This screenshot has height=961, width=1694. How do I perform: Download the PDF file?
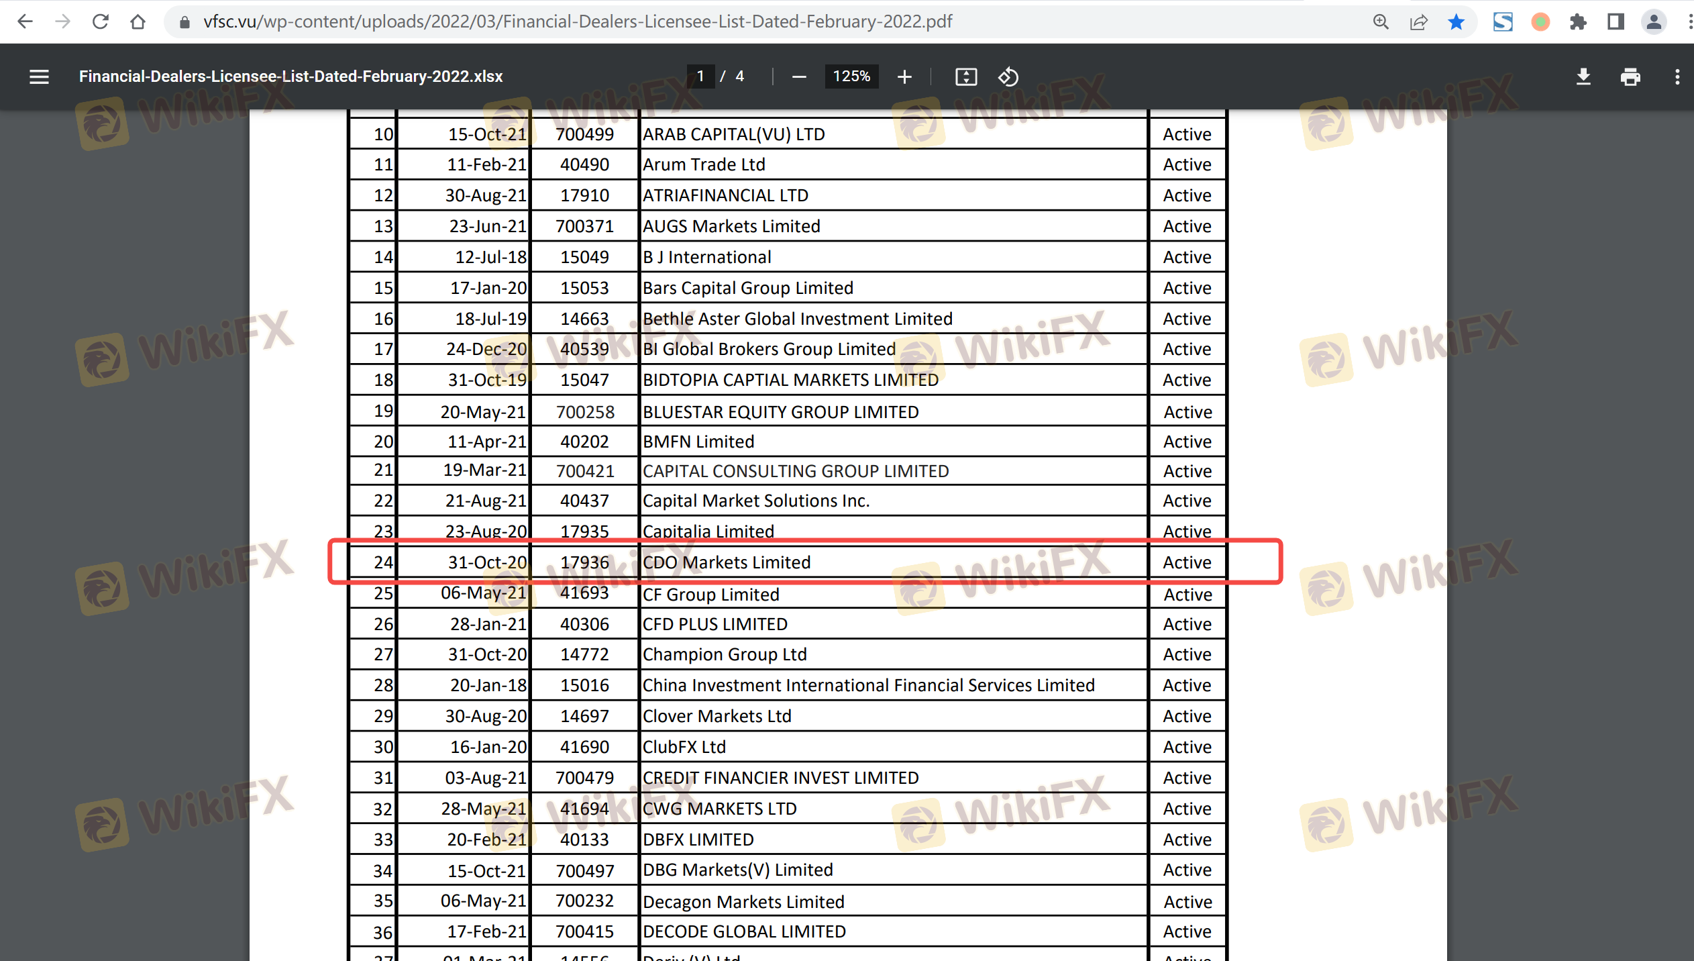coord(1583,77)
